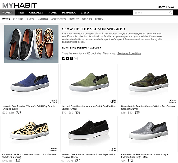Share event via Twitter icon
Image resolution: width=178 pixels, height=163 pixels.
[x=67, y=58]
